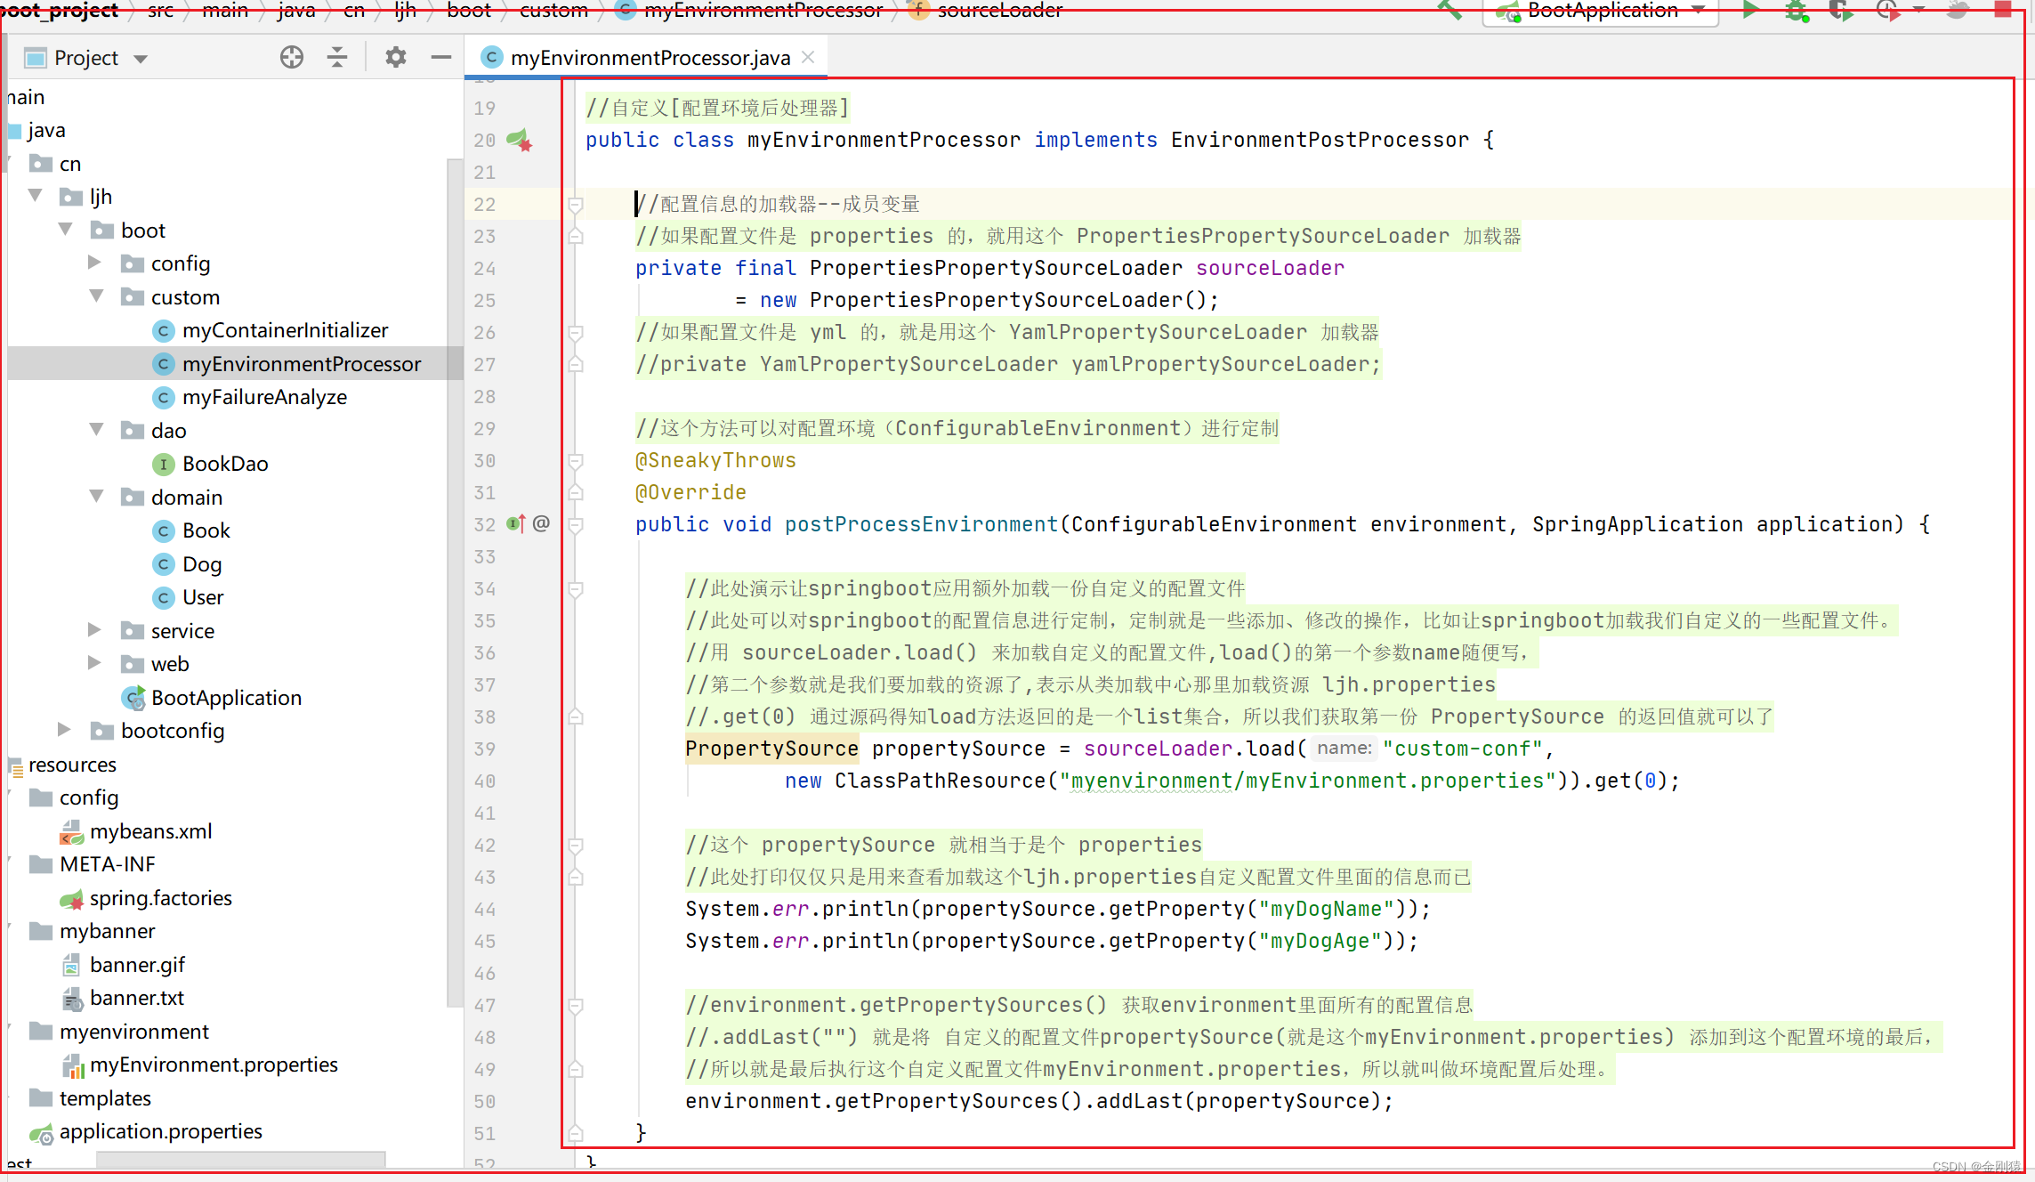Click the implements-method gutter icon at line 32

point(516,523)
